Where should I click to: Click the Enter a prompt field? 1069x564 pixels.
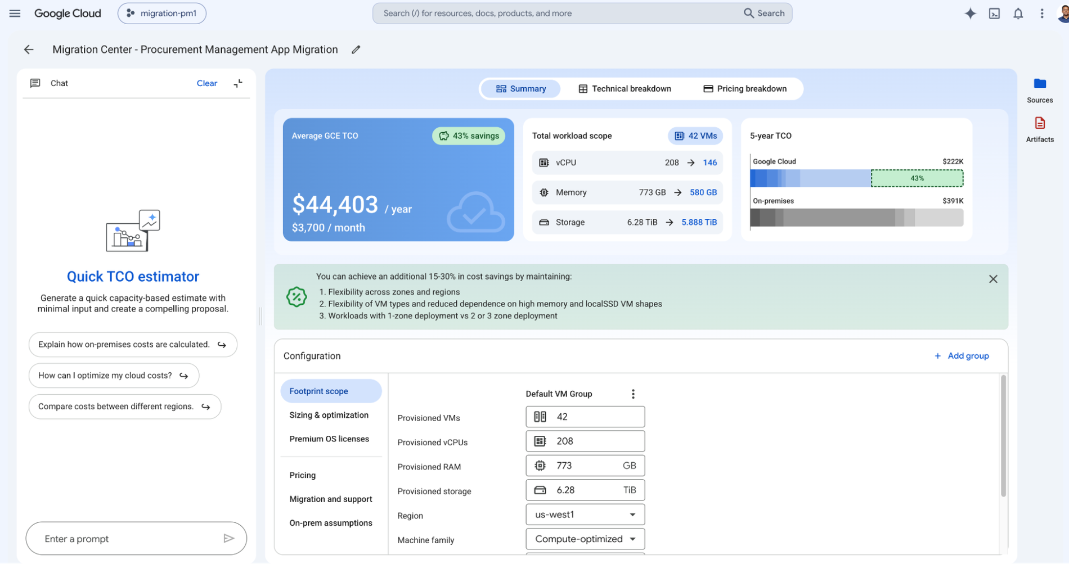pos(136,539)
